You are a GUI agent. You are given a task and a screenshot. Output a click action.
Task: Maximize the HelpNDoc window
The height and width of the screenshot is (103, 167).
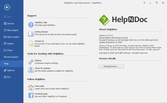click(157, 3)
